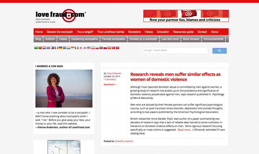Click the Tracy Andersen author link
Image resolution: width=259 pixels, height=154 pixels.
coord(114,73)
